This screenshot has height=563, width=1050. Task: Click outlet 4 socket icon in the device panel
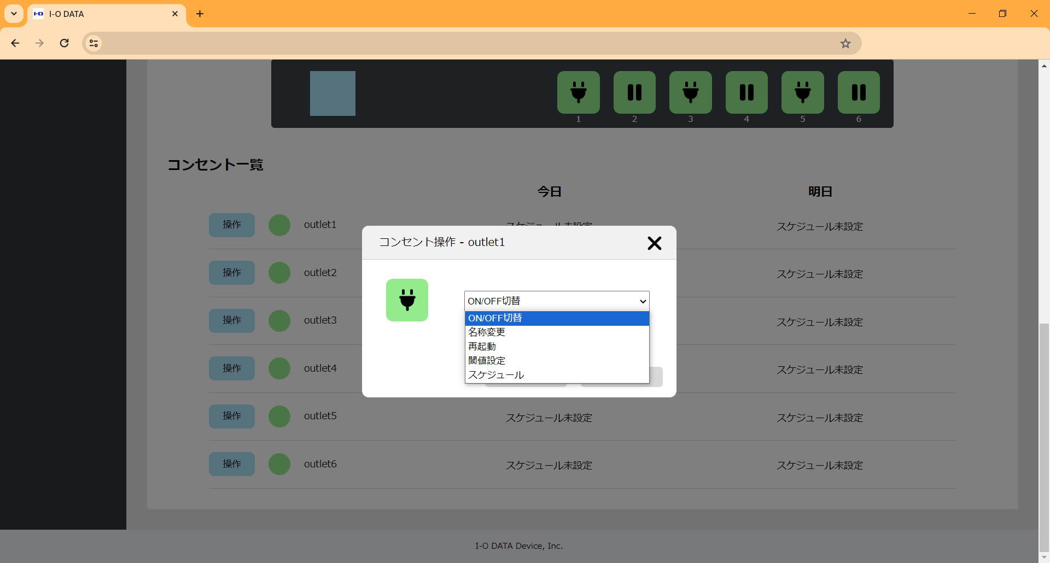[746, 92]
